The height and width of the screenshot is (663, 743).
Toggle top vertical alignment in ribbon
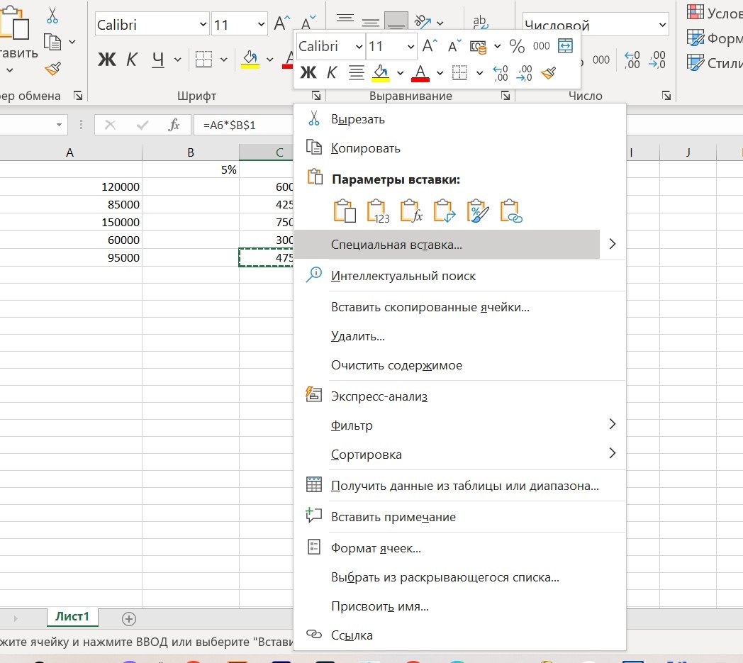tap(345, 20)
